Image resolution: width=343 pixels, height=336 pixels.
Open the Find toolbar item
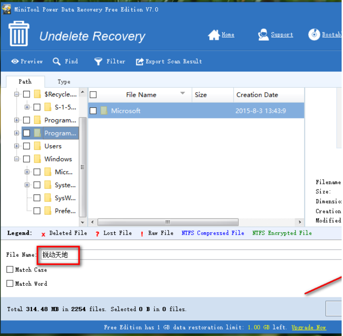[x=65, y=61]
